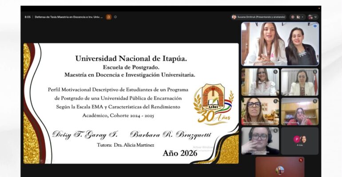Click mic-off icon on white-blouse participant tile

pyautogui.click(x=275, y=72)
